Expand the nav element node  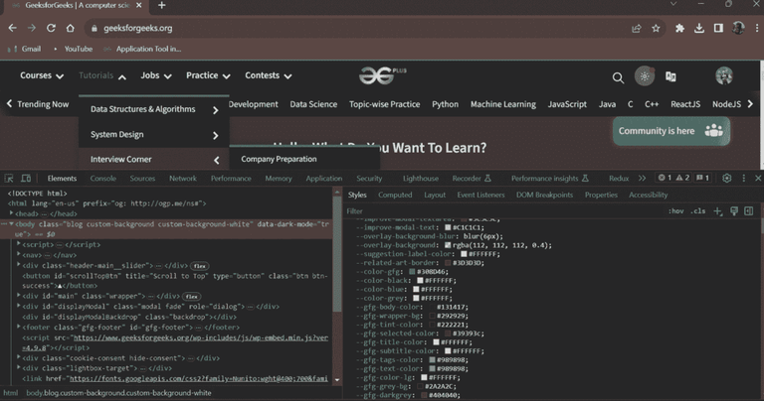19,255
